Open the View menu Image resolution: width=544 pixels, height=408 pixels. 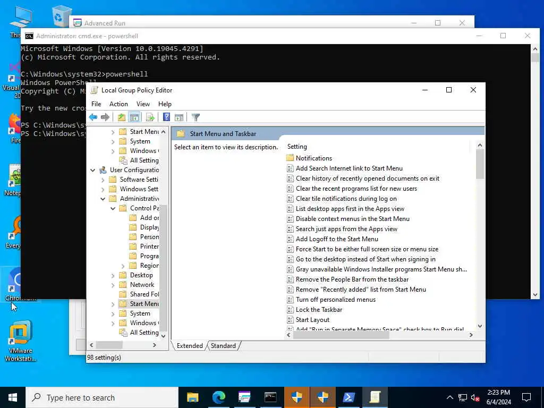143,104
